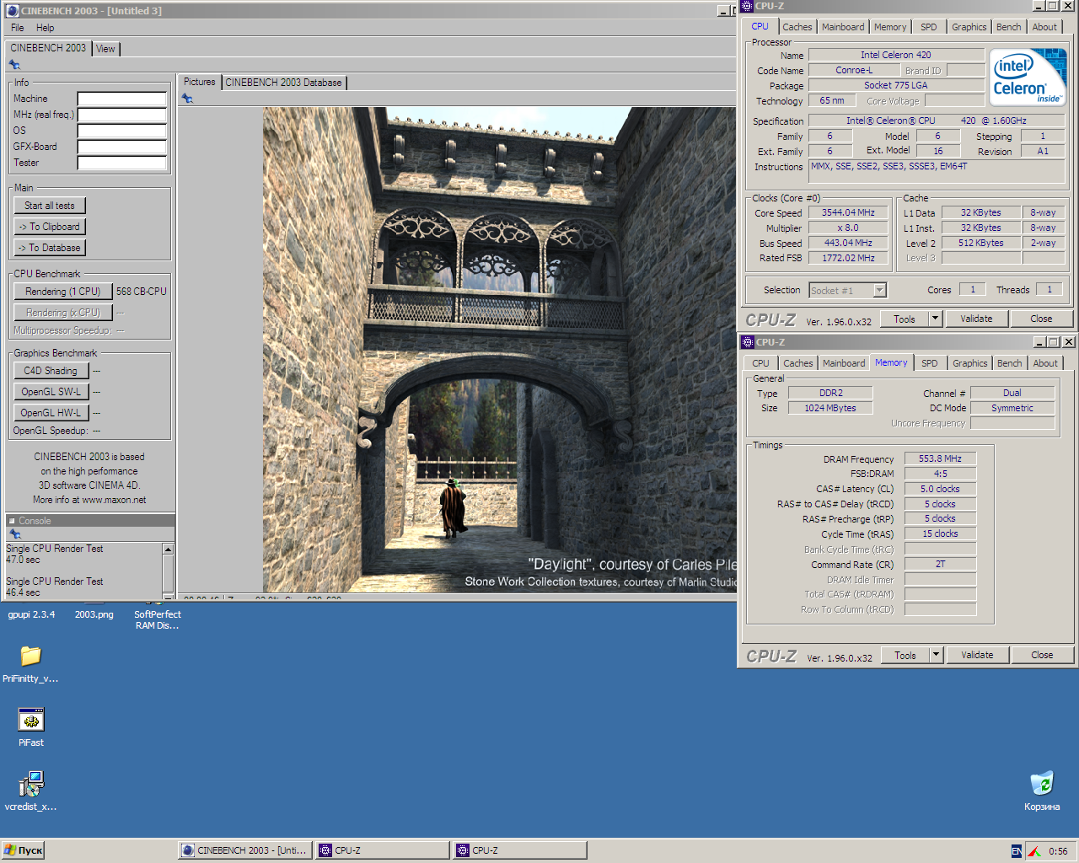Click the rendered Daylight scene image

click(500, 350)
